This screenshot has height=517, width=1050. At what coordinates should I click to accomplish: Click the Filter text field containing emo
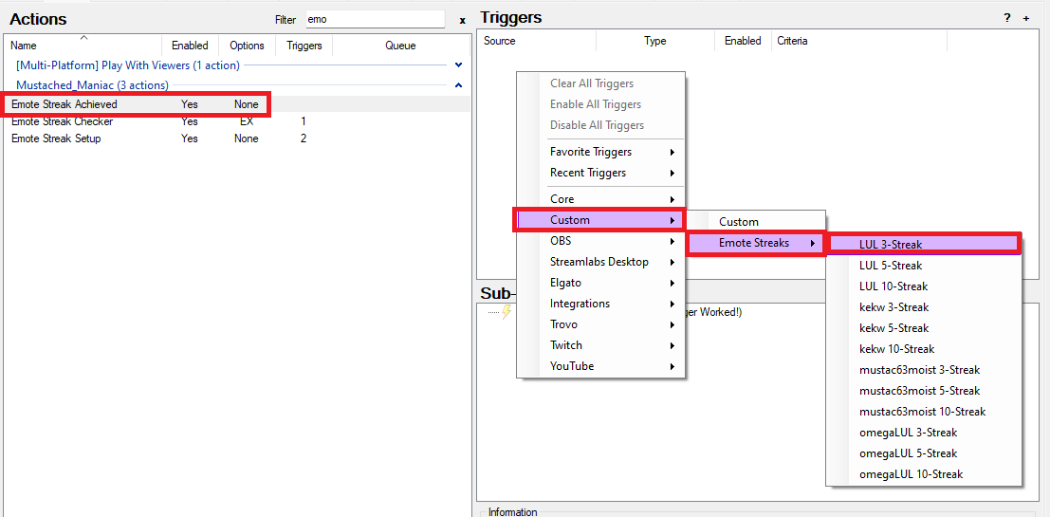coord(375,19)
